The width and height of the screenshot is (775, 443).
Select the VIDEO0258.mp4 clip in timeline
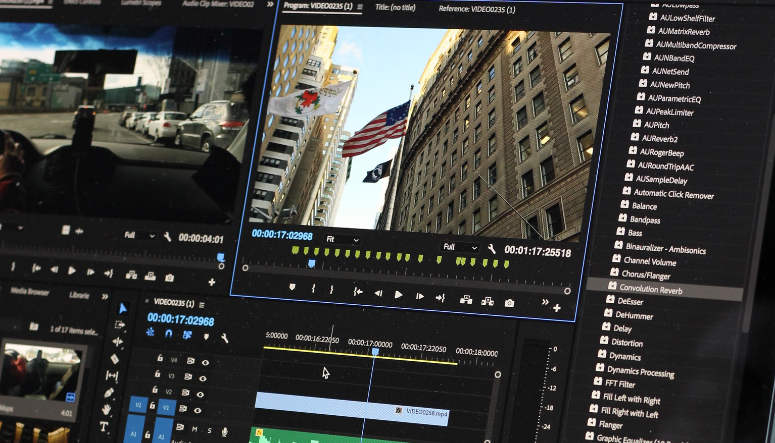352,409
